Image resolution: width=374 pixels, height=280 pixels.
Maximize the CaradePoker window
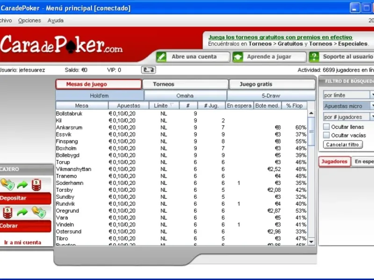point(366,8)
